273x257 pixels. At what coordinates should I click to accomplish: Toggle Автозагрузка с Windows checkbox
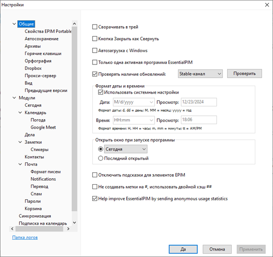click(x=95, y=50)
